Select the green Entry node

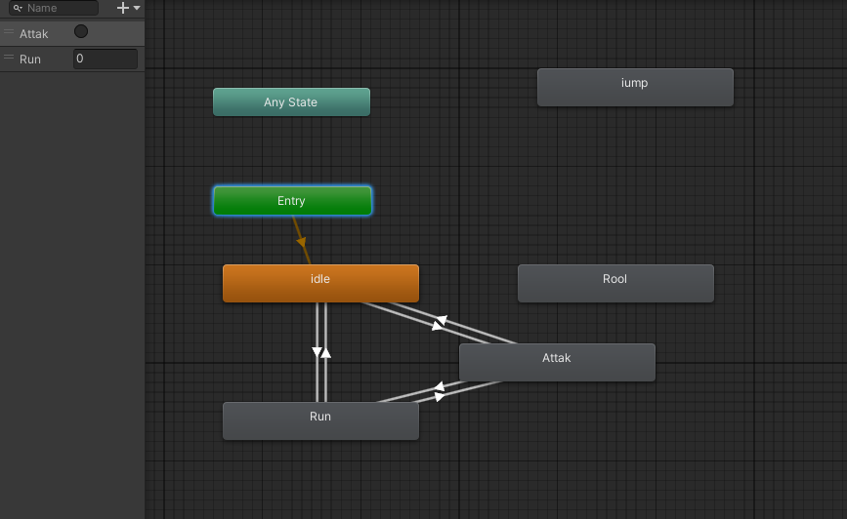click(292, 201)
